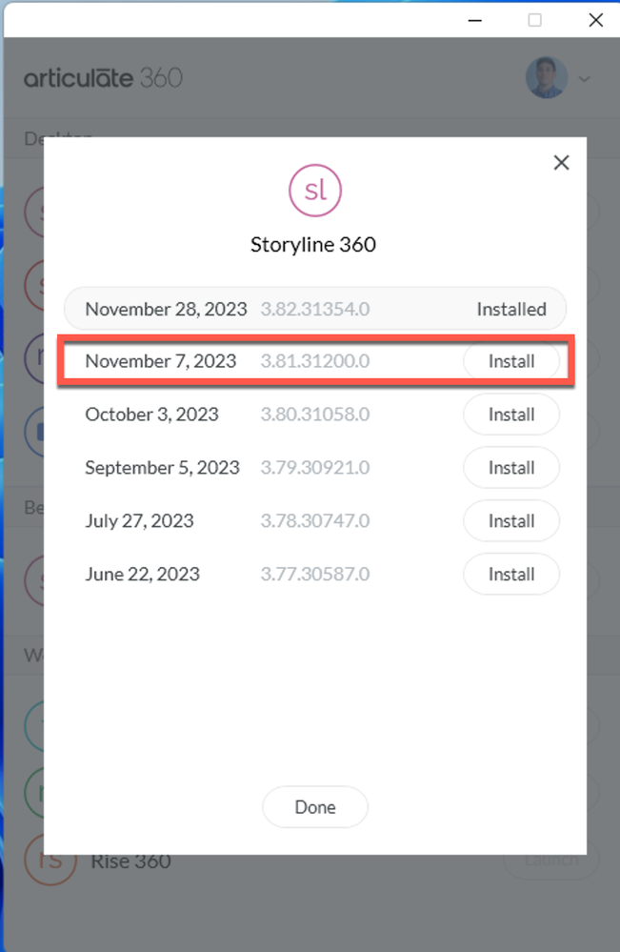This screenshot has height=952, width=620.
Task: Click the Storyline 360 dialog title
Action: tap(313, 245)
